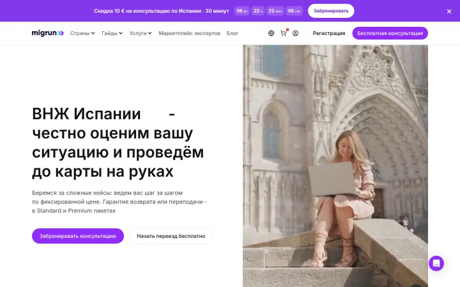Expand the Гайды dropdown menu
The height and width of the screenshot is (287, 460).
[112, 33]
